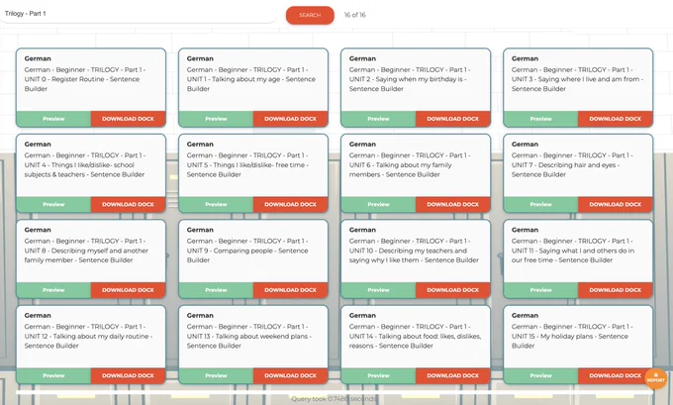
Task: Preview UNIT 6 Talking about my family members
Action: [378, 204]
